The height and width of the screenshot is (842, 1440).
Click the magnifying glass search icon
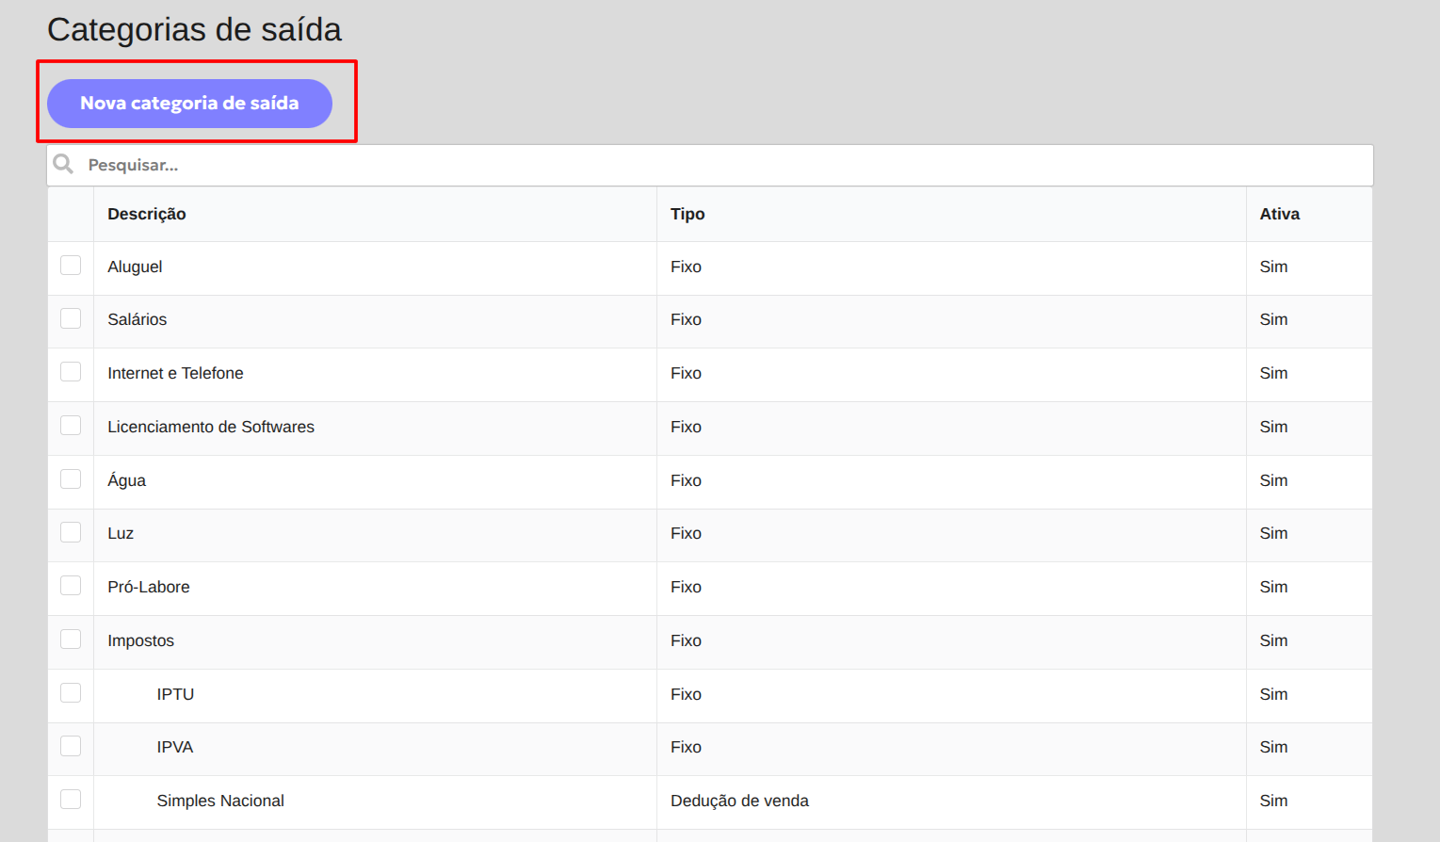pyautogui.click(x=63, y=164)
